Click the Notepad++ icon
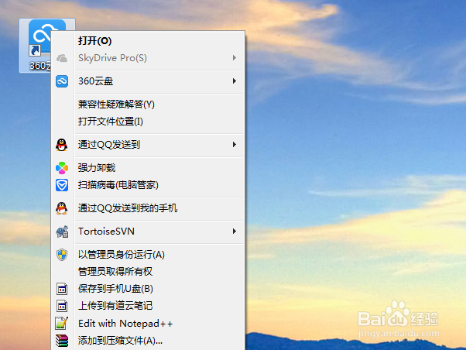466x350 pixels. pyautogui.click(x=62, y=323)
